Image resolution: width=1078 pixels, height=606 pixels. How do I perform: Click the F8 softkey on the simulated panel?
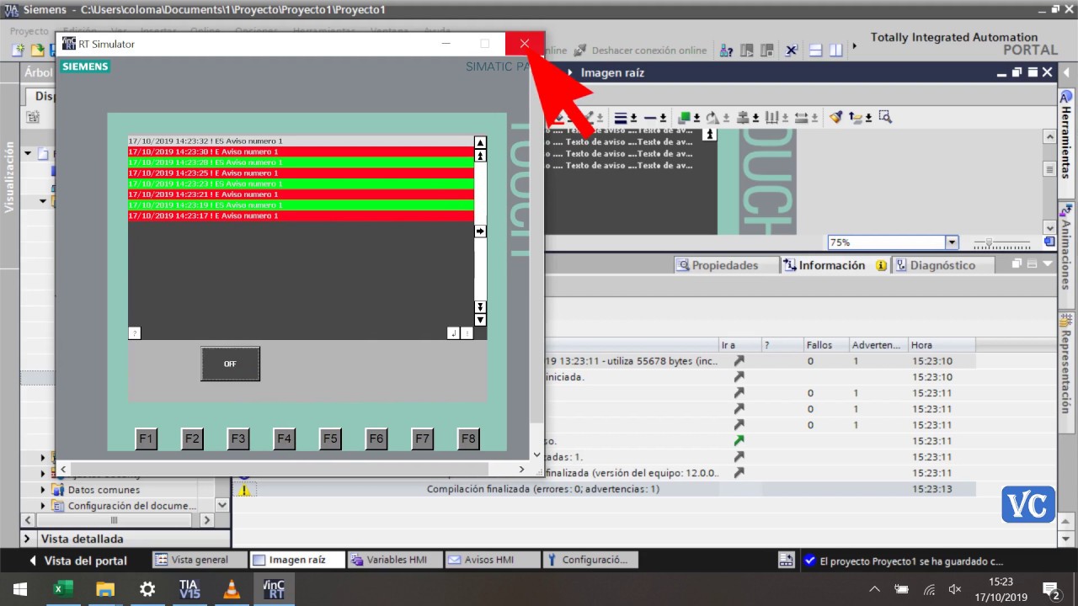468,439
